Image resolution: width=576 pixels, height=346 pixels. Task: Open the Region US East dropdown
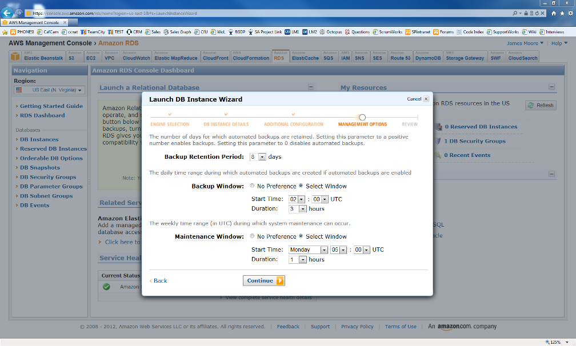(49, 90)
